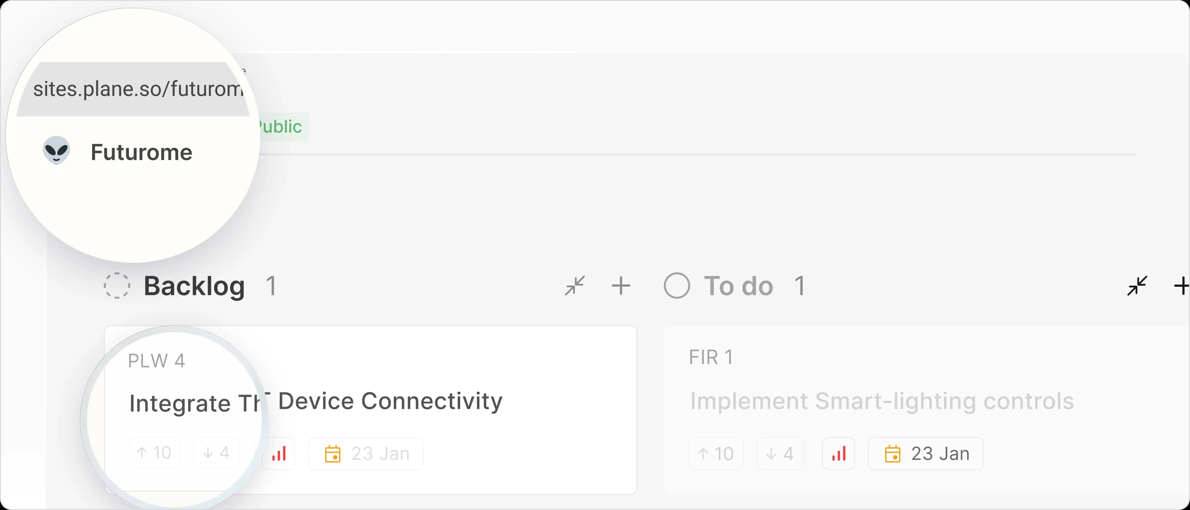Click the Backlog dashed circle state icon

pos(117,286)
